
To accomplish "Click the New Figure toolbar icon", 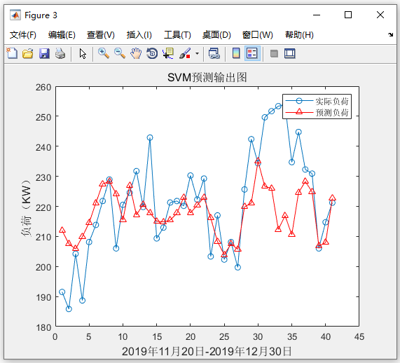I will [12, 53].
